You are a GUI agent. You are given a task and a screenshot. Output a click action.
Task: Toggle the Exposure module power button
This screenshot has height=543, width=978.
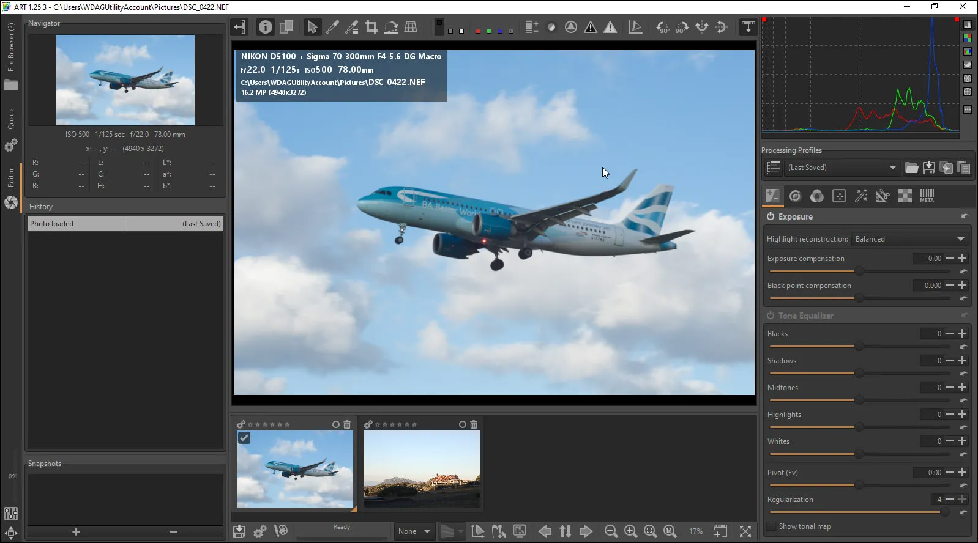point(771,216)
